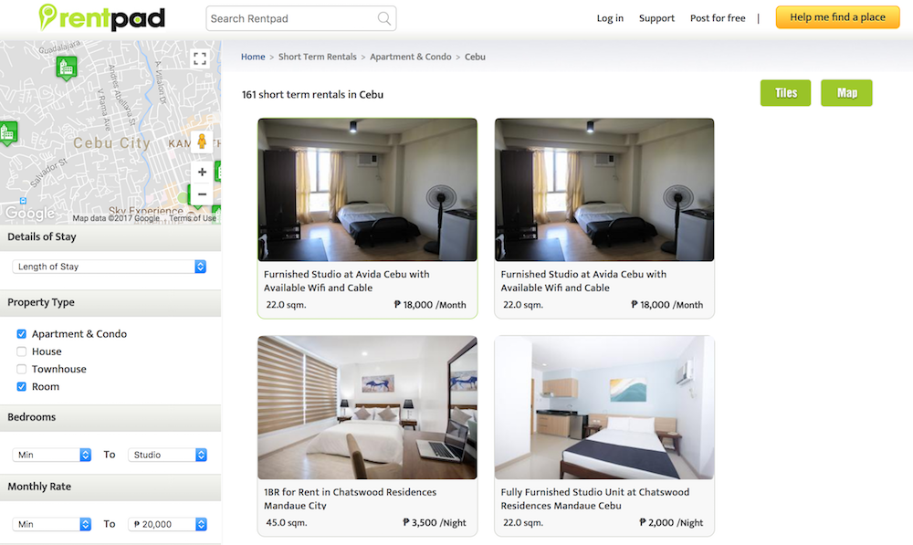
Task: Click the Google logo on map
Action: 29,214
